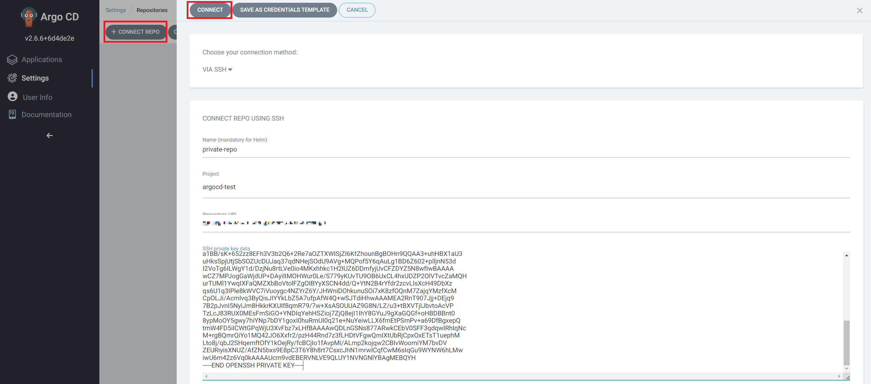Click the plus icon on Connect Repo
Viewport: 871px width, 384px height.
[x=113, y=32]
